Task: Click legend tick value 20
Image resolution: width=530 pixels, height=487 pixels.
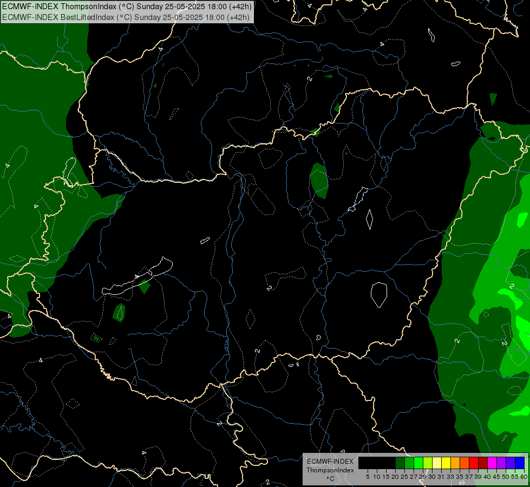Action: pyautogui.click(x=395, y=477)
